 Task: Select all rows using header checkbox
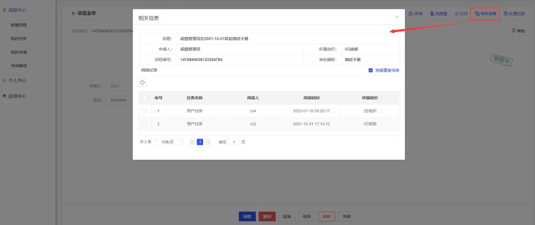[145, 98]
